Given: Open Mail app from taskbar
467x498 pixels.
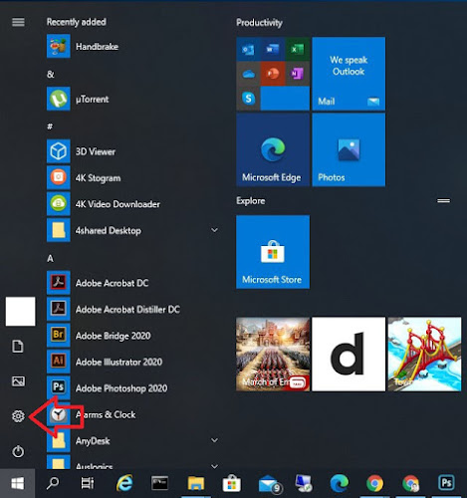Looking at the screenshot, I should pos(270,484).
